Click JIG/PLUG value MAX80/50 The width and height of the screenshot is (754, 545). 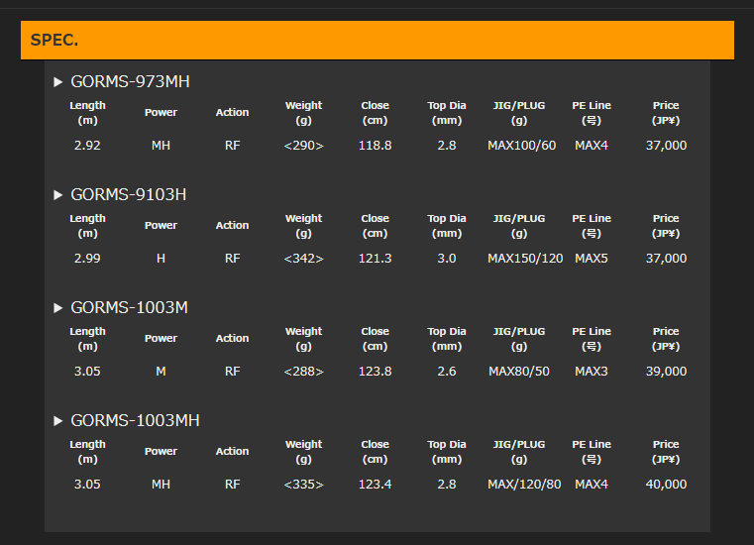(519, 372)
